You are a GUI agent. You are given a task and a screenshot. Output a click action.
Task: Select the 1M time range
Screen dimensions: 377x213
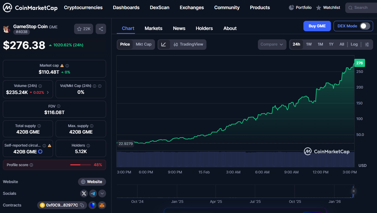[x=320, y=45]
